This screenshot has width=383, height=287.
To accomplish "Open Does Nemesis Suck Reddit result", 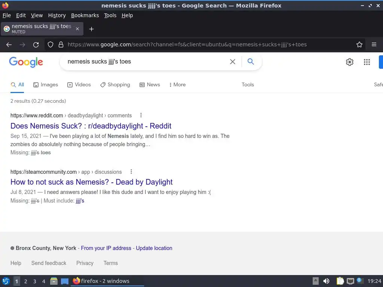I will 91,126.
